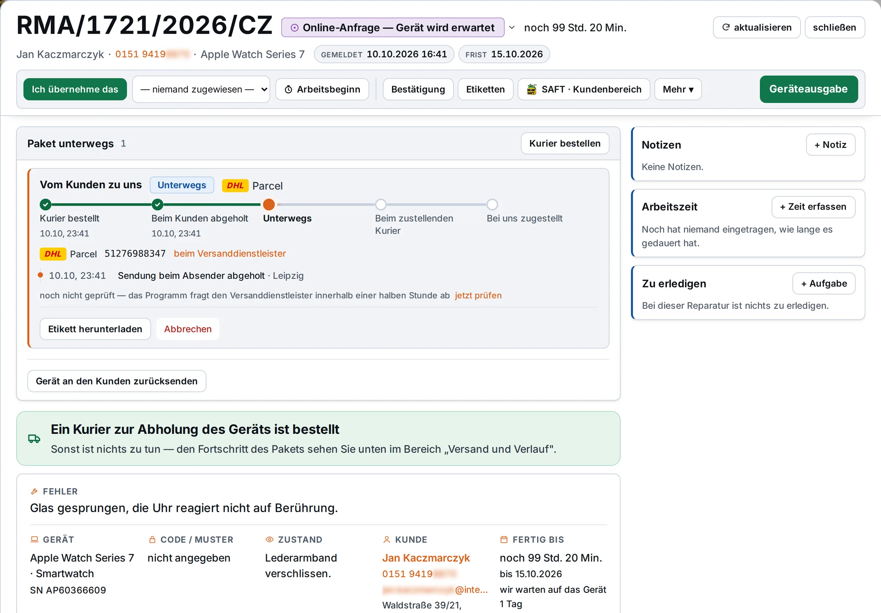Click the status circle icon in Online-Anfrage badge
This screenshot has width=881, height=613.
tap(295, 28)
